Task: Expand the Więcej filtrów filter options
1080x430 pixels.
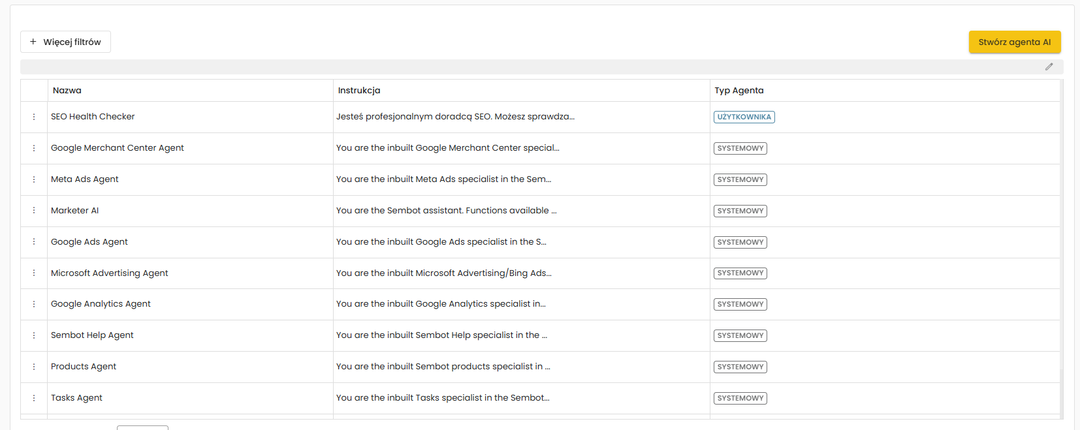Action: [x=65, y=42]
